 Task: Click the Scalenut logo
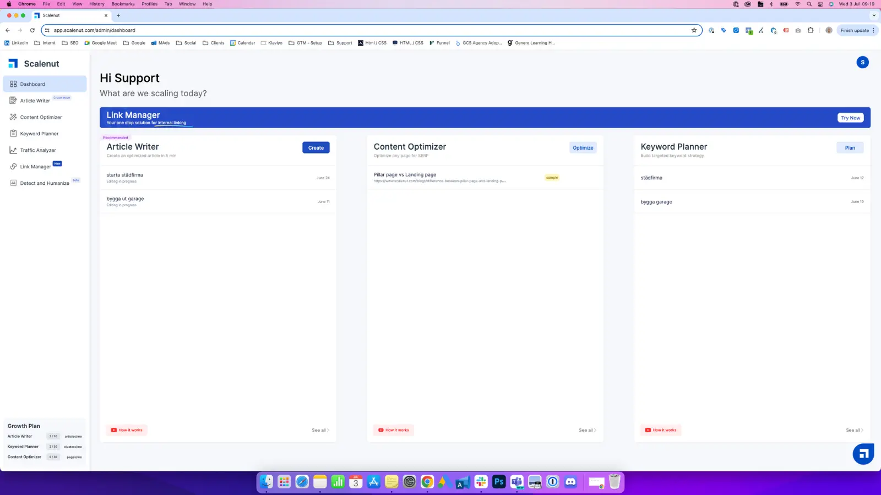[x=34, y=64]
